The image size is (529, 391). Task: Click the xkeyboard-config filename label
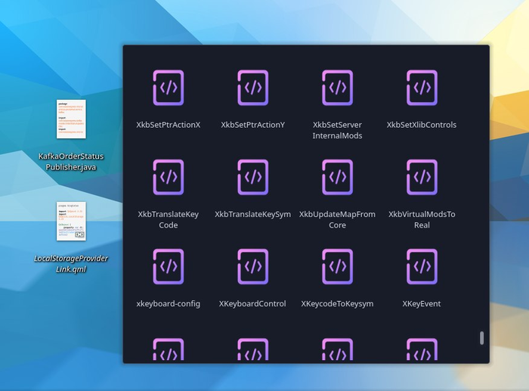pyautogui.click(x=169, y=304)
